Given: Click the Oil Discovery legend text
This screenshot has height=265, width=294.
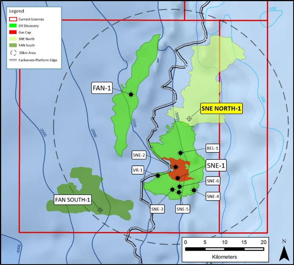Looking at the screenshot, I should [29, 26].
